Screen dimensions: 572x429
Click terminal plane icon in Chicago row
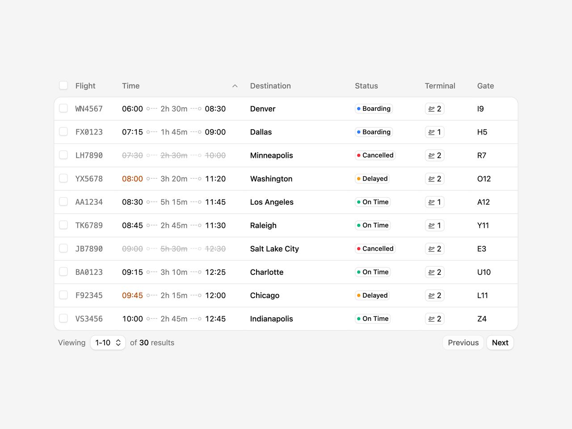[x=431, y=295]
